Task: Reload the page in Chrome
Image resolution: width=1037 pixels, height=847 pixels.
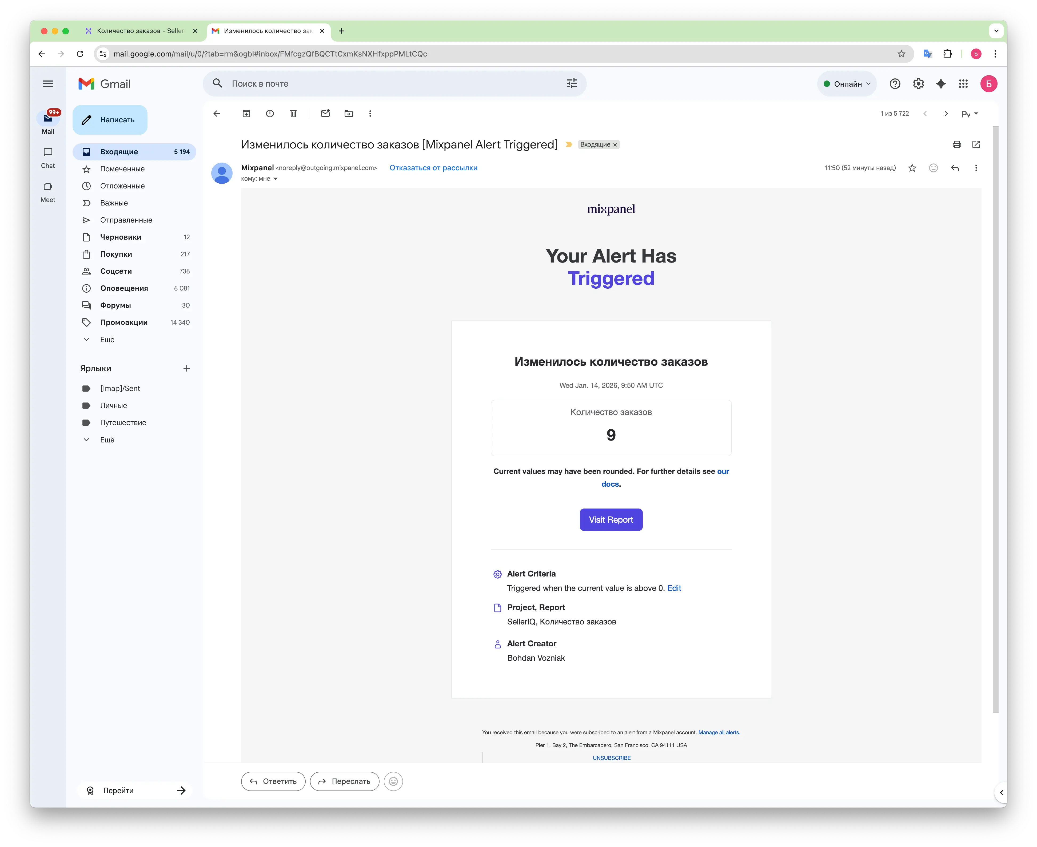Action: click(x=80, y=54)
